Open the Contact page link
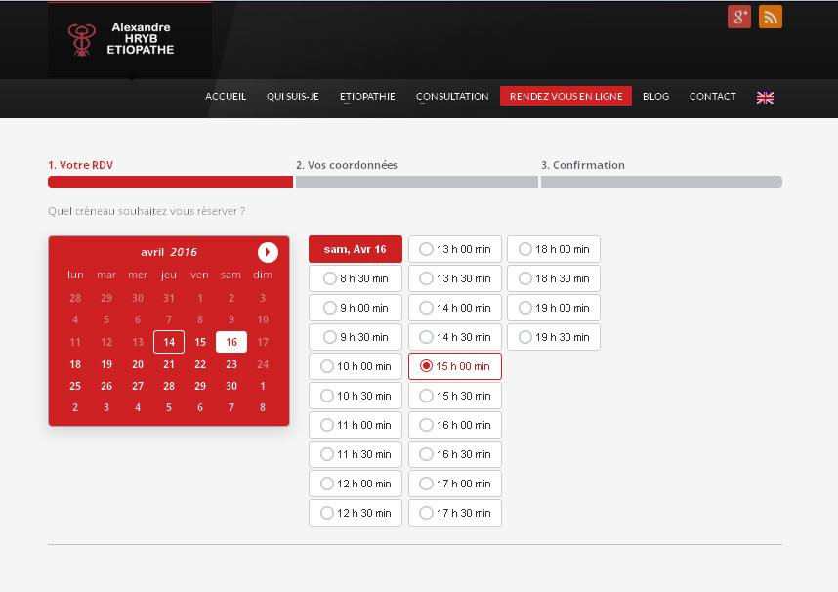 (712, 96)
